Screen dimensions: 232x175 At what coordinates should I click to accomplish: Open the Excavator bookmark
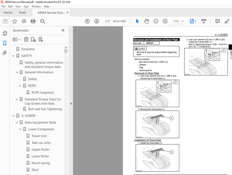(x=28, y=49)
